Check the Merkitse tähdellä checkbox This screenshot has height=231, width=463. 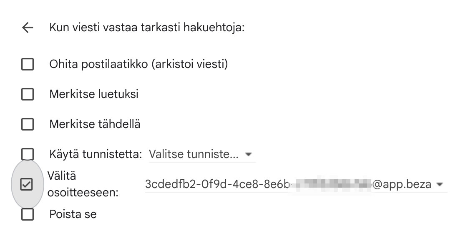click(28, 124)
